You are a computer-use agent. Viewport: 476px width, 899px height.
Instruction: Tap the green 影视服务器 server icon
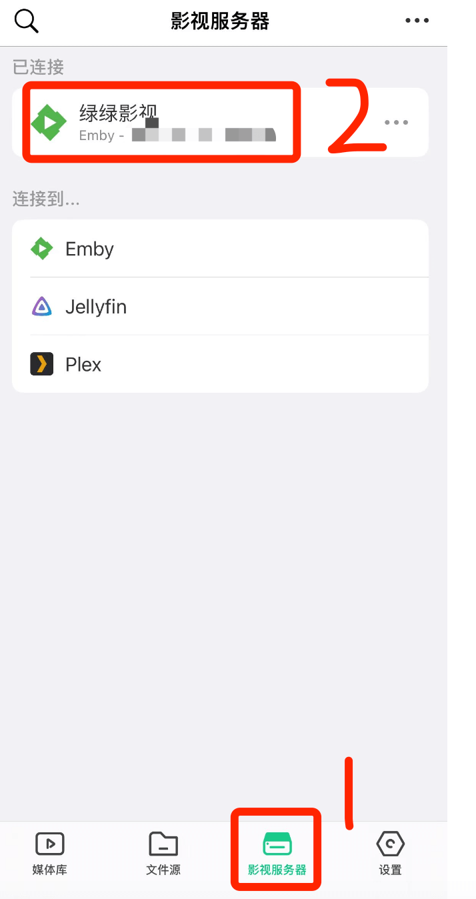click(x=277, y=844)
